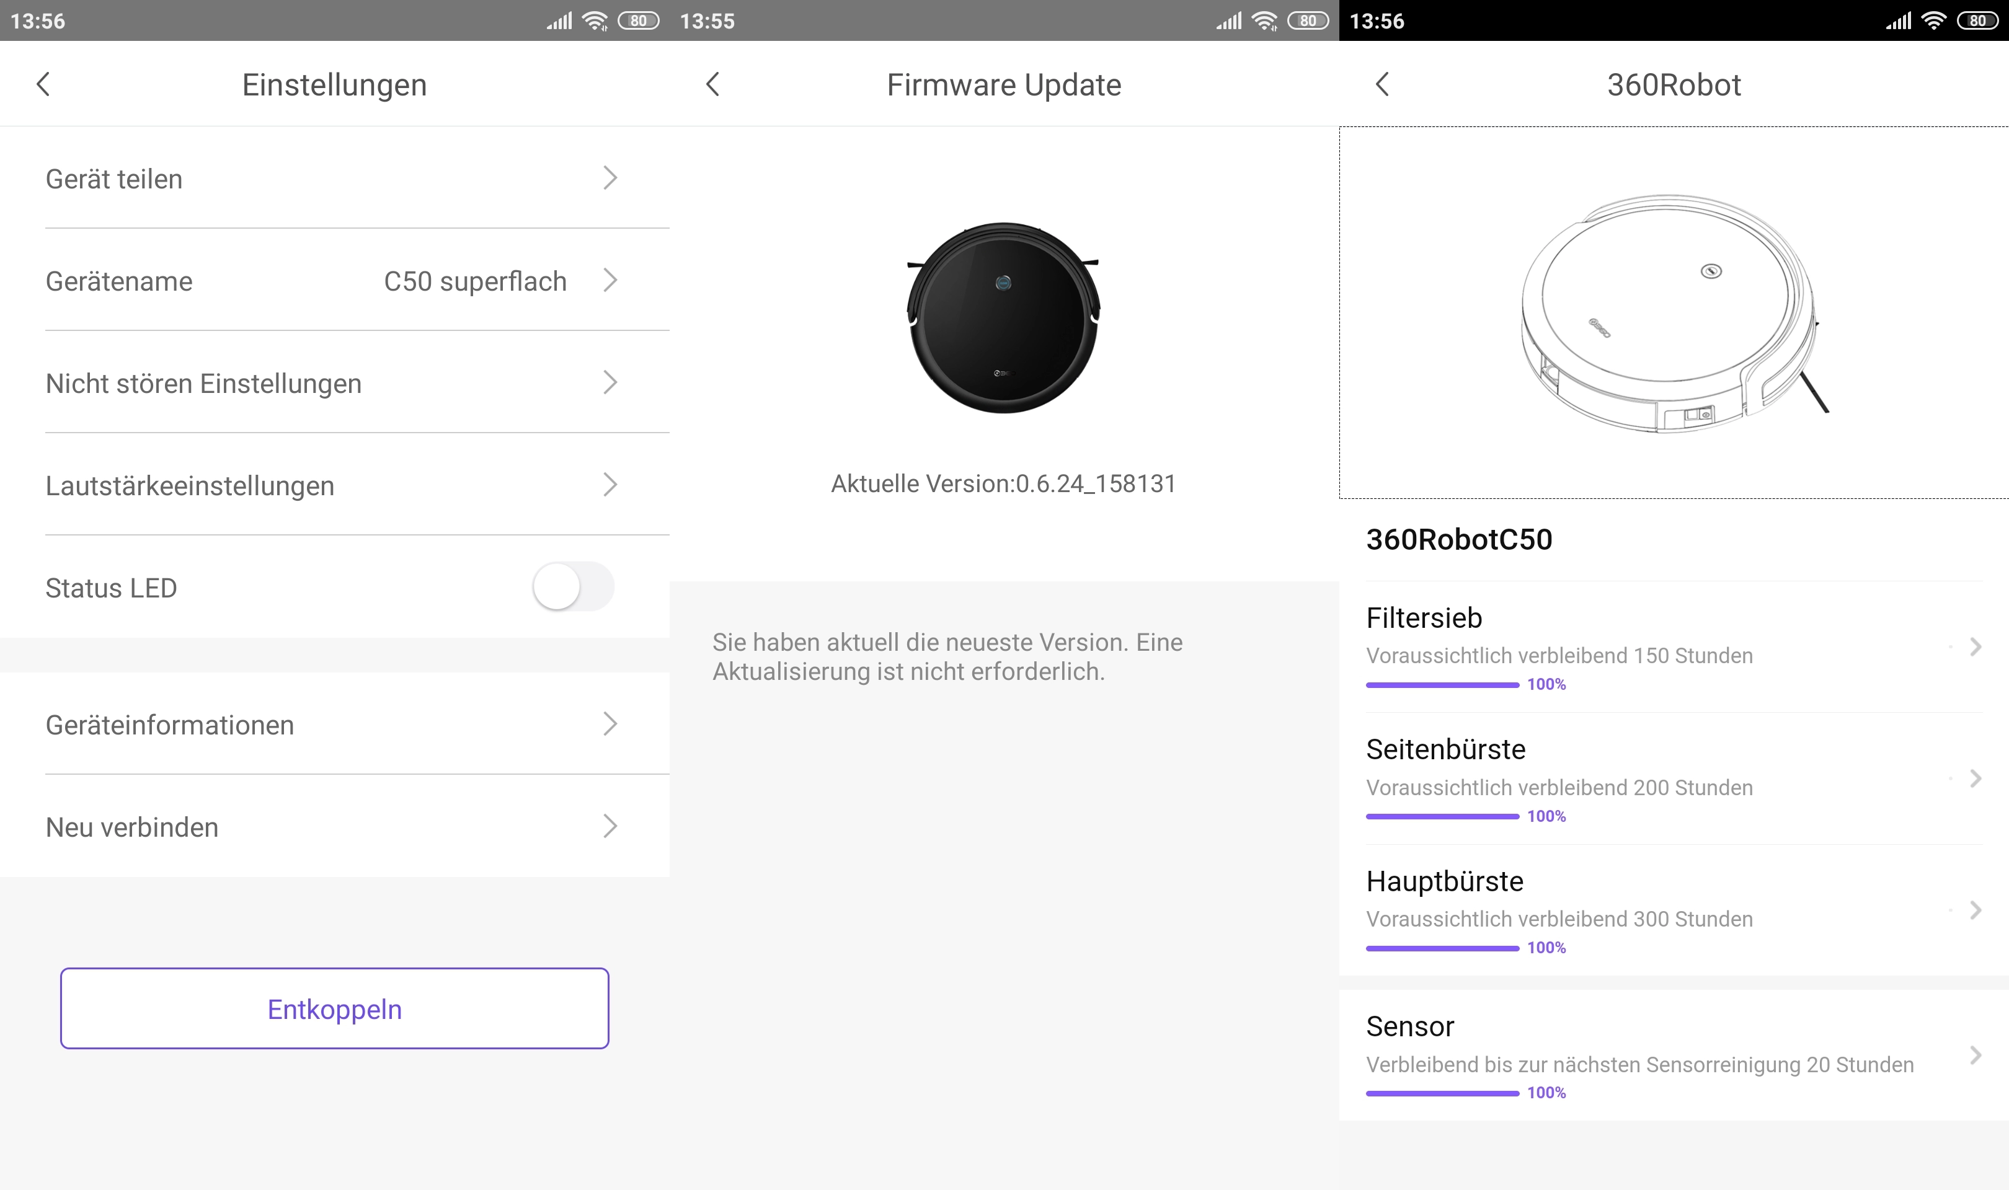This screenshot has width=2009, height=1190.
Task: Click the Sensor title
Action: coord(1410,1026)
